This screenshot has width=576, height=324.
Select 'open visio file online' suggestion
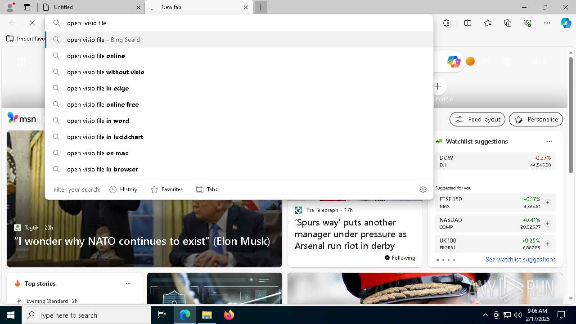click(x=239, y=56)
